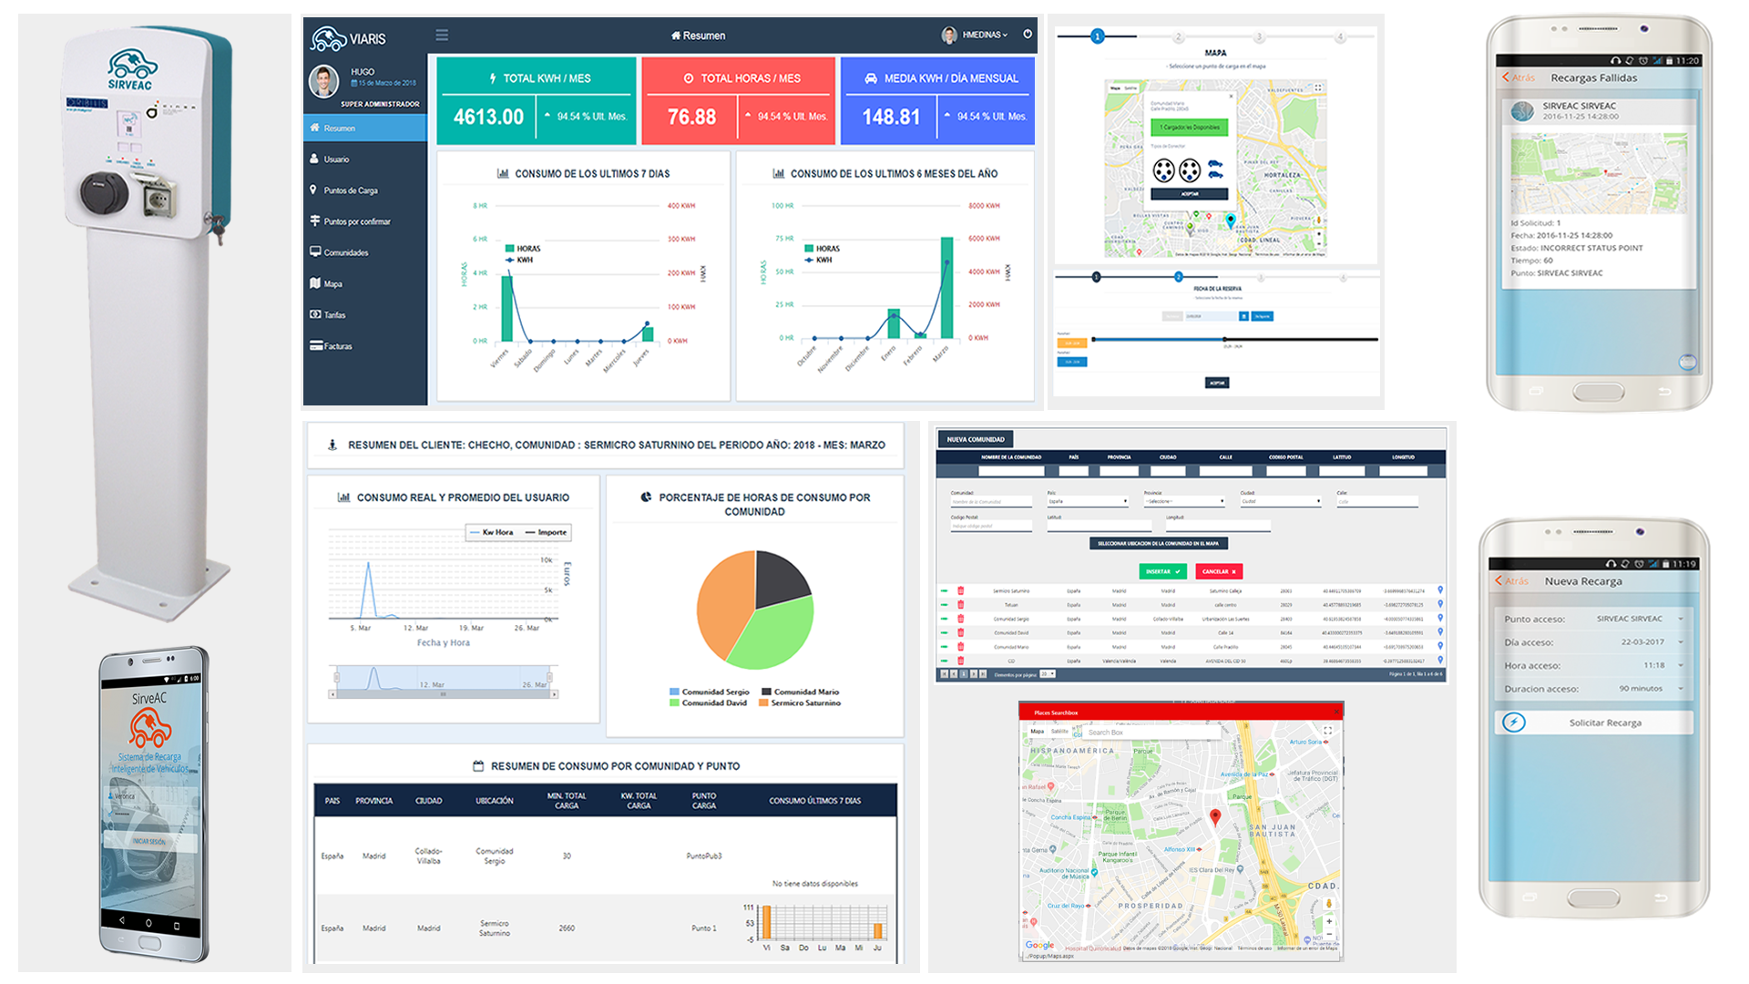Zoom in with plus control on Places map
The image size is (1749, 984).
(1329, 921)
